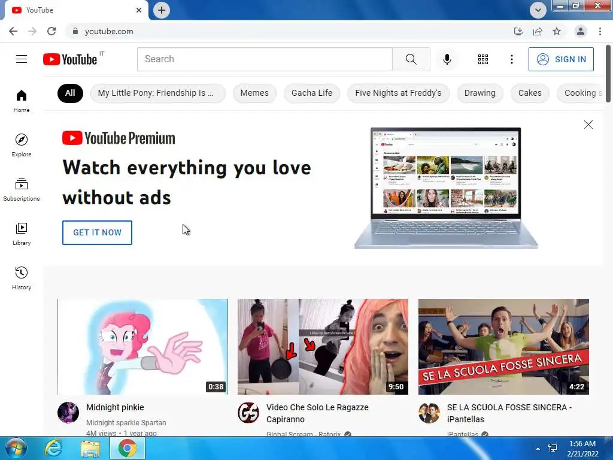
Task: Share this page icon
Action: [538, 31]
